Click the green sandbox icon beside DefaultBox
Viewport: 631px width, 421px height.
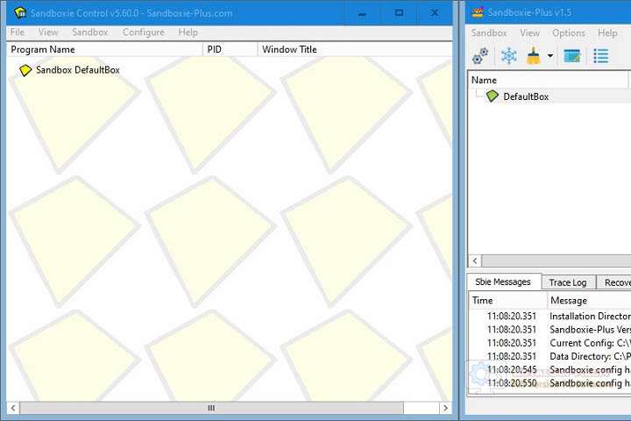point(493,96)
